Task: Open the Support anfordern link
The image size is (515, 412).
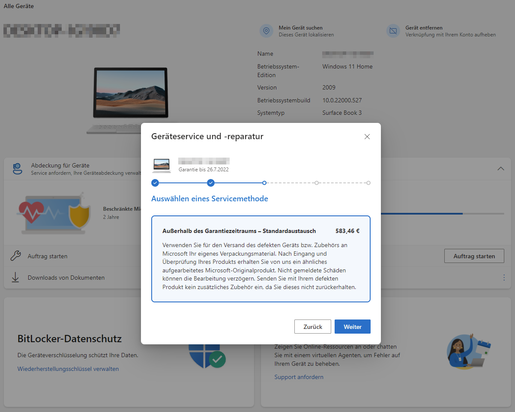Action: (299, 377)
